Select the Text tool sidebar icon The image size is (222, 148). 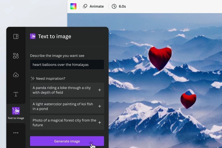click(x=16, y=94)
